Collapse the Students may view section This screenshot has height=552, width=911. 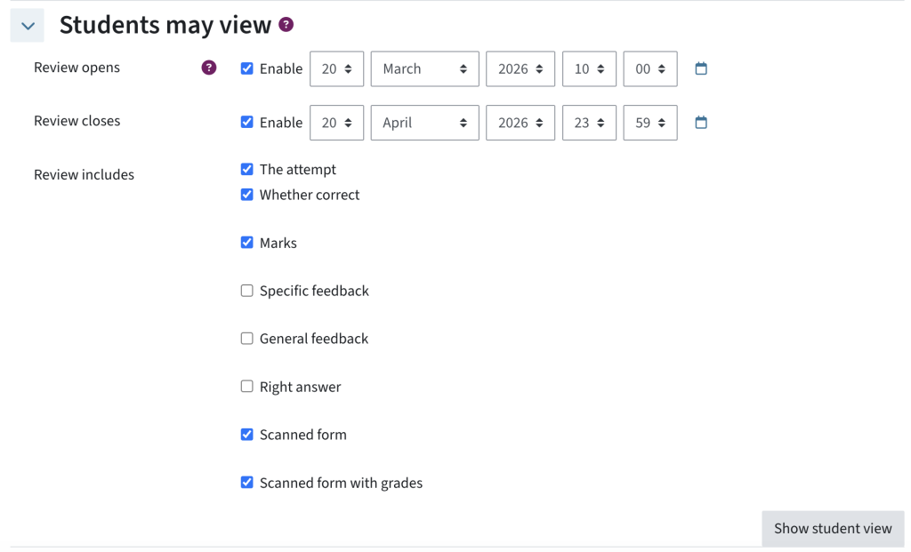27,25
